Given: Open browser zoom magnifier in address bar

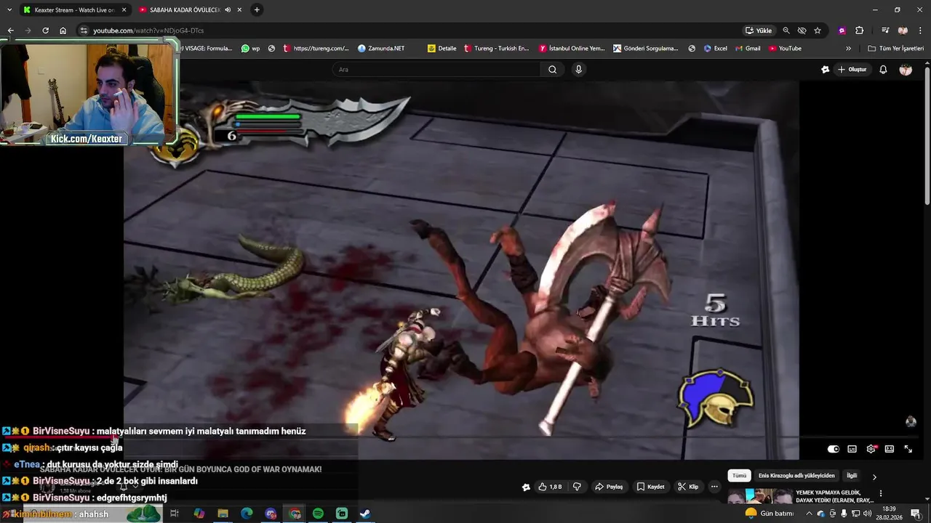Looking at the screenshot, I should pos(786,31).
